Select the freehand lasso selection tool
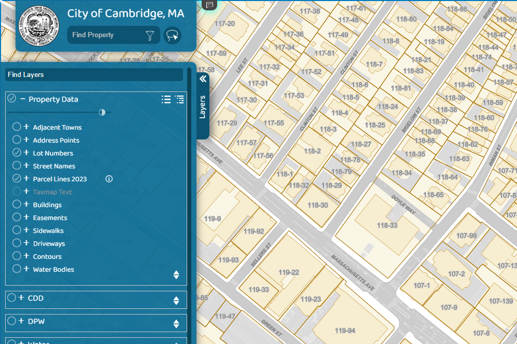 tap(172, 35)
